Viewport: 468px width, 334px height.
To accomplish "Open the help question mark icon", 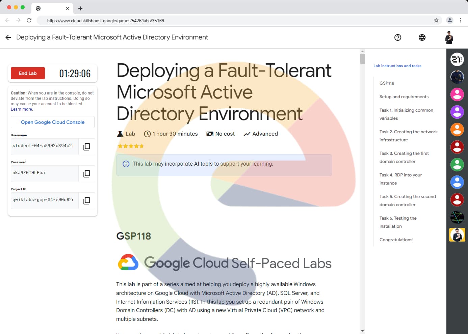I will 398,37.
